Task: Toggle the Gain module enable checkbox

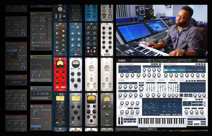Action: tap(32, 89)
